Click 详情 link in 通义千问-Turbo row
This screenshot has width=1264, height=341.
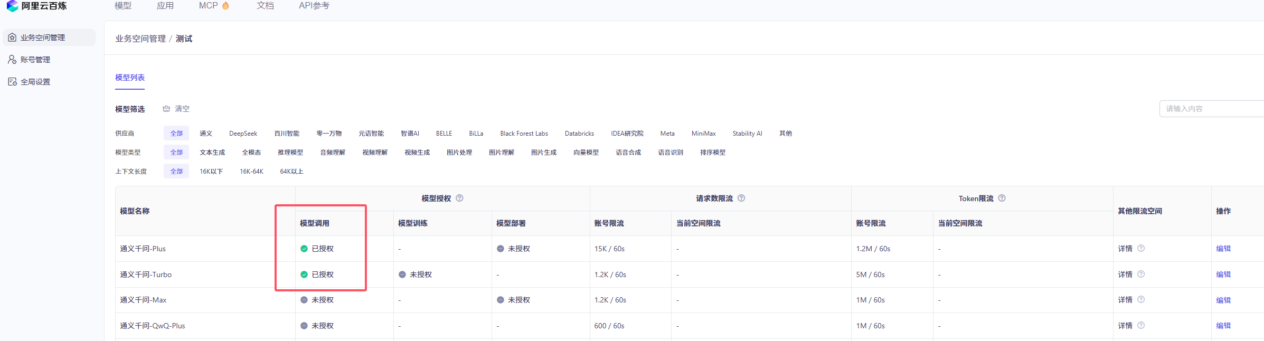1125,274
